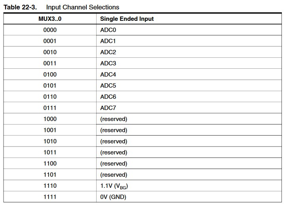Click the ADC3 input cell
Viewport: 287px width, 209px height.
pyautogui.click(x=108, y=63)
